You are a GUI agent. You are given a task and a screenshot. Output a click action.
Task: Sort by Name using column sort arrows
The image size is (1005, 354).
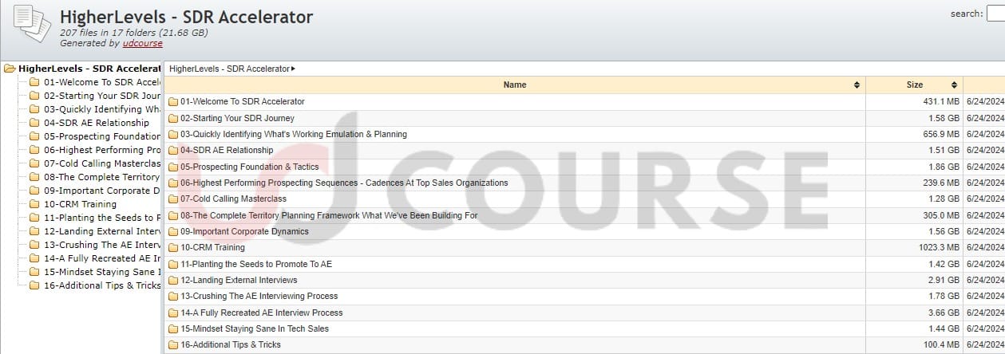point(857,85)
